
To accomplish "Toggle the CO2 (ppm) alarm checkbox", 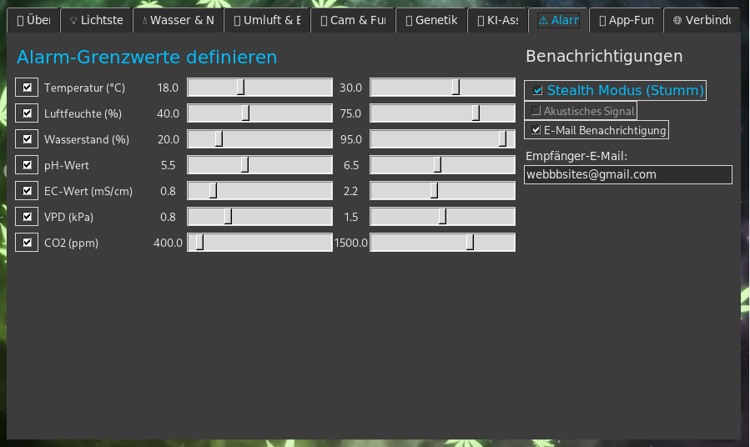I will (x=27, y=243).
